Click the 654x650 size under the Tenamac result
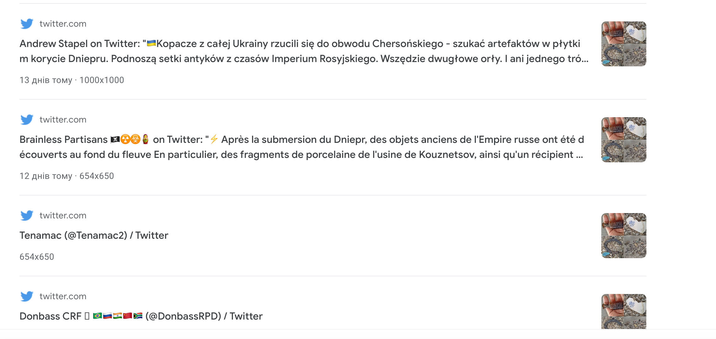The image size is (716, 339). [x=37, y=257]
